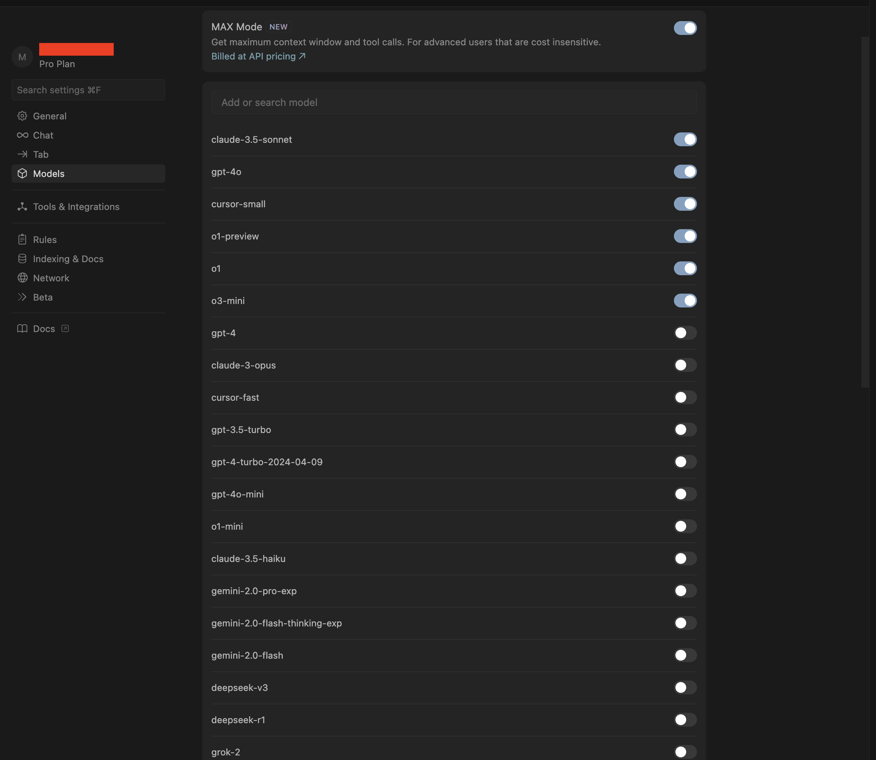Open Billed at API pricing link
Screen dimensions: 876x760
pos(258,56)
